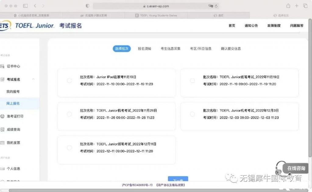The image size is (312, 192).
Task: Click 我的发票 sidebar icon
Action: tap(2, 142)
